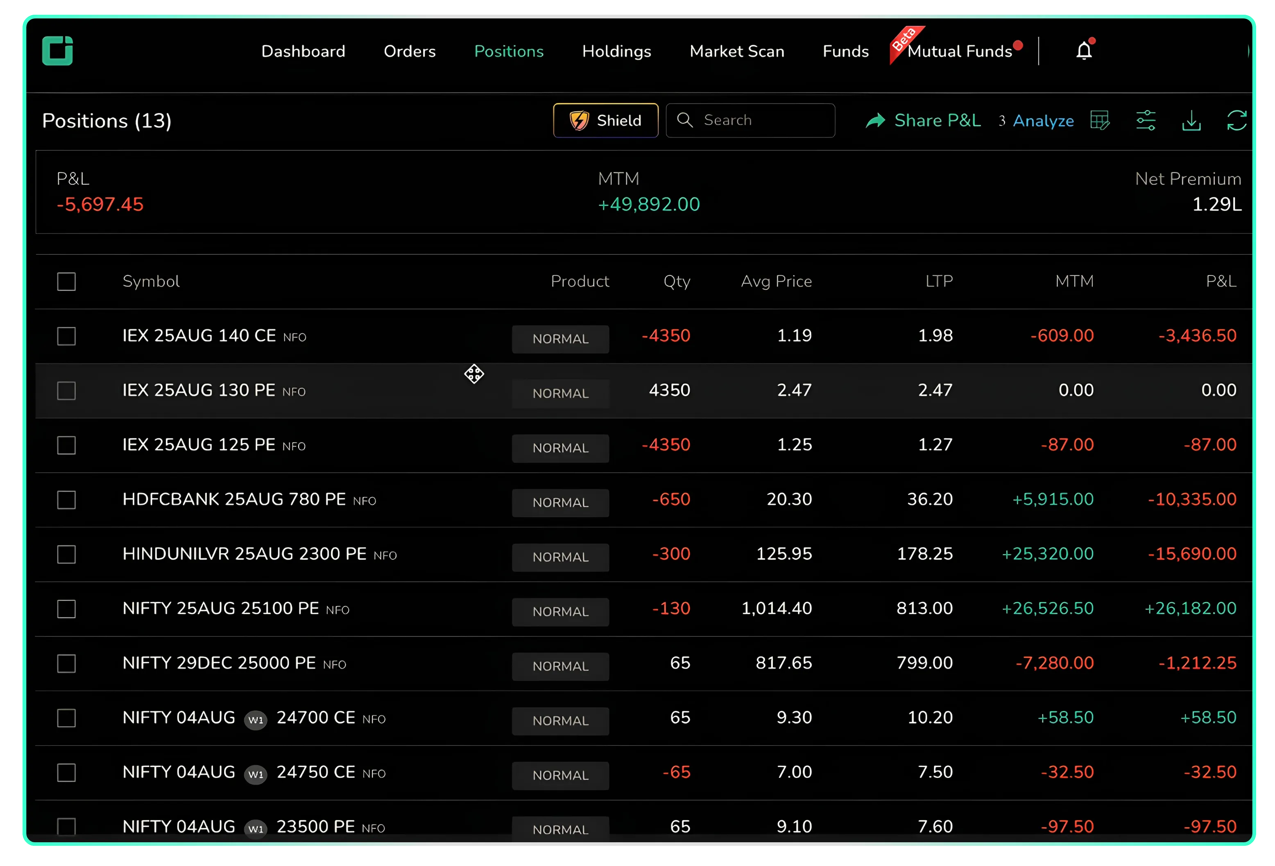Screen dimensions: 1275x866
Task: Click the Product column header
Action: click(580, 281)
